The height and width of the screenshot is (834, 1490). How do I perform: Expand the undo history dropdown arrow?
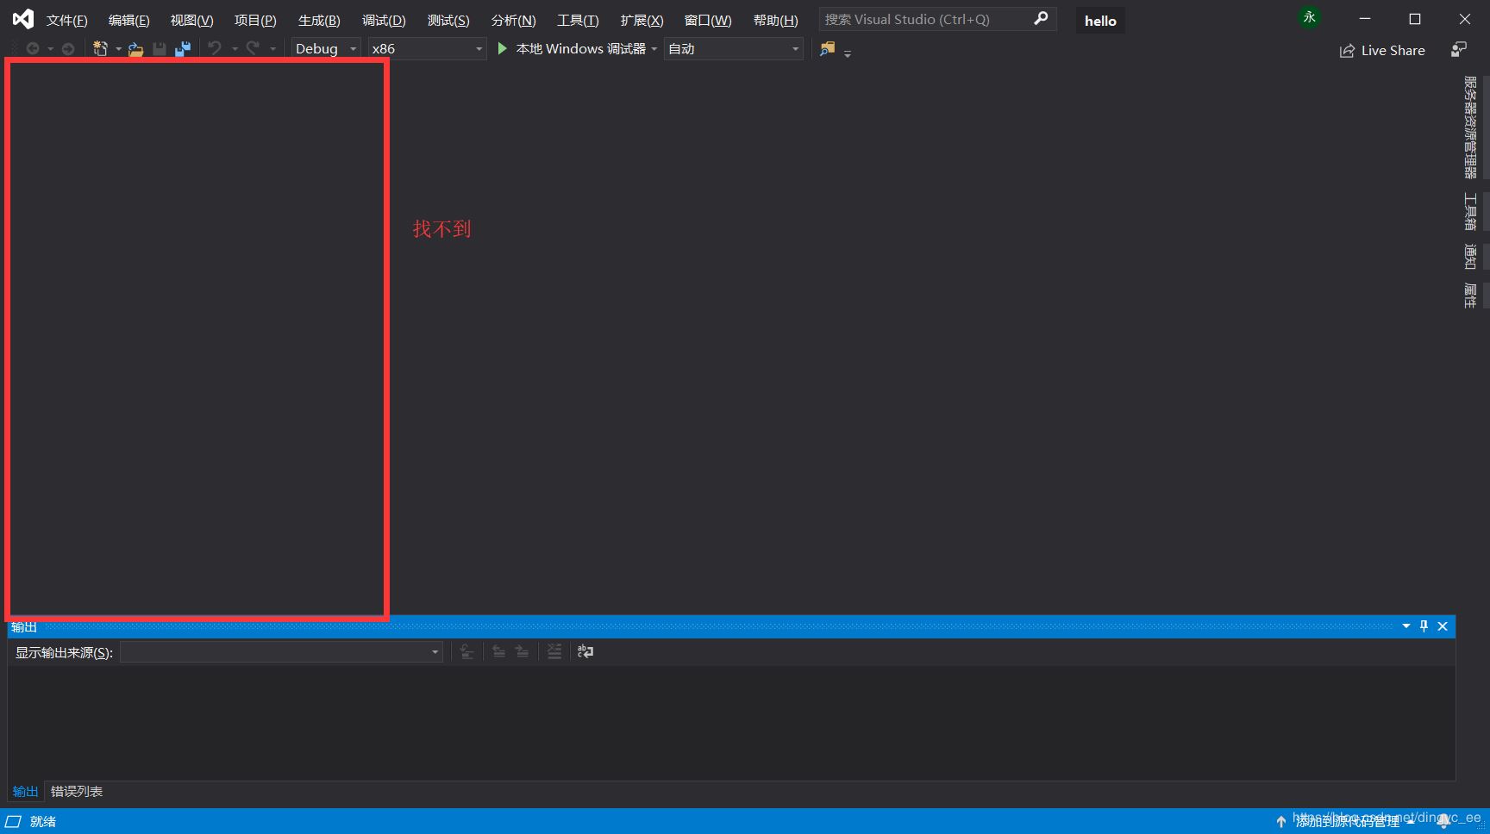point(235,49)
